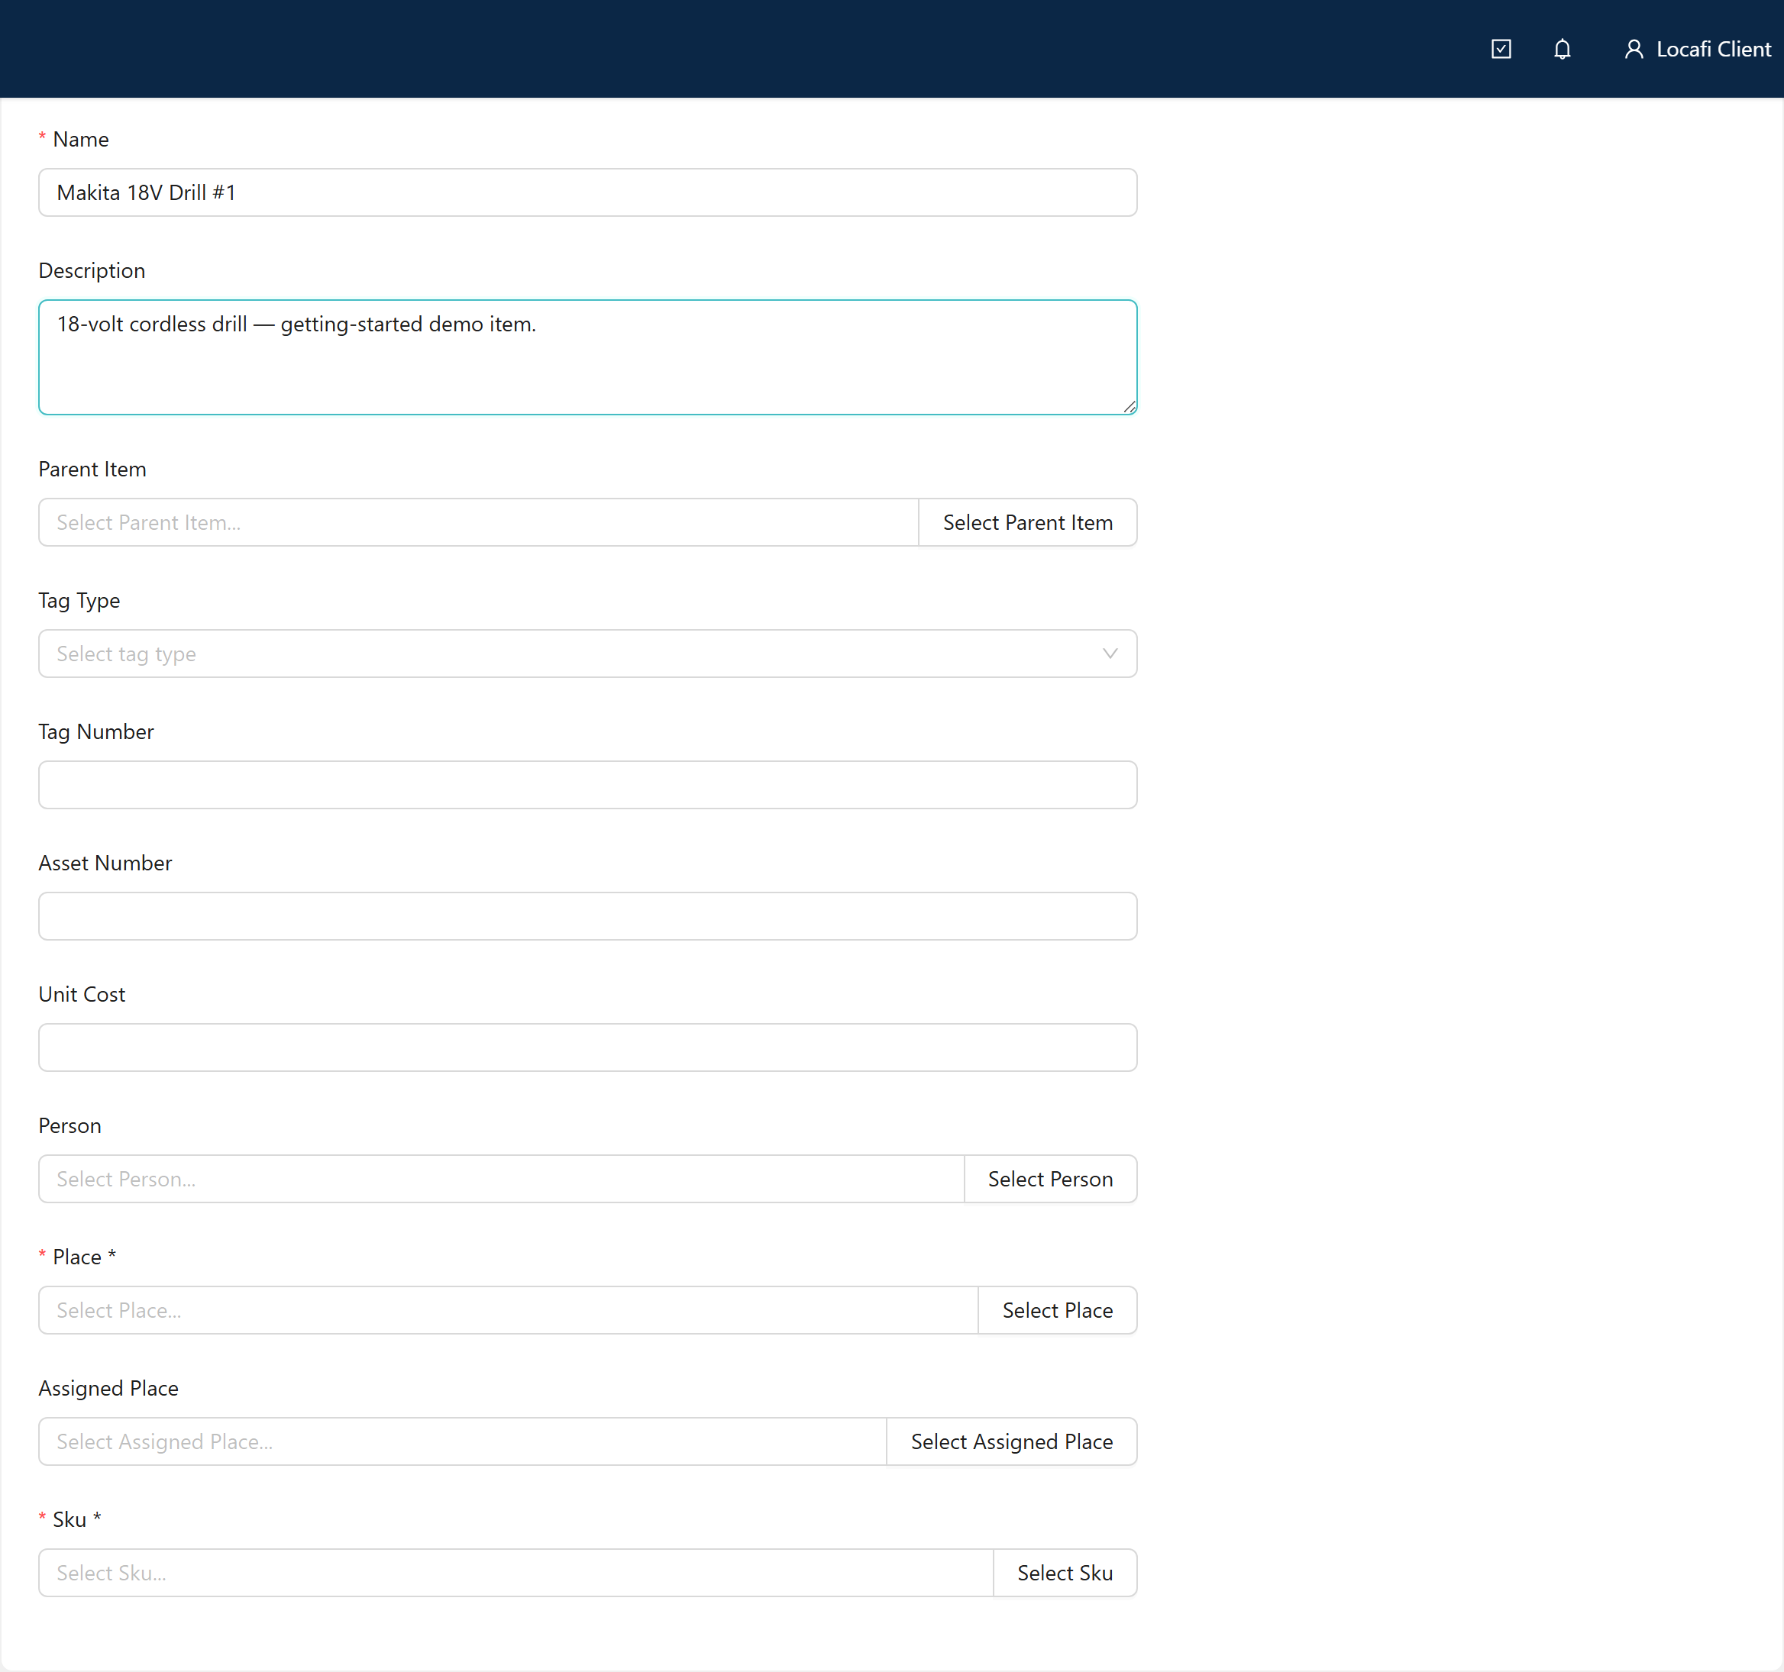Open the Locafi Client account menu
Viewport: 1784px width, 1672px height.
[x=1697, y=50]
